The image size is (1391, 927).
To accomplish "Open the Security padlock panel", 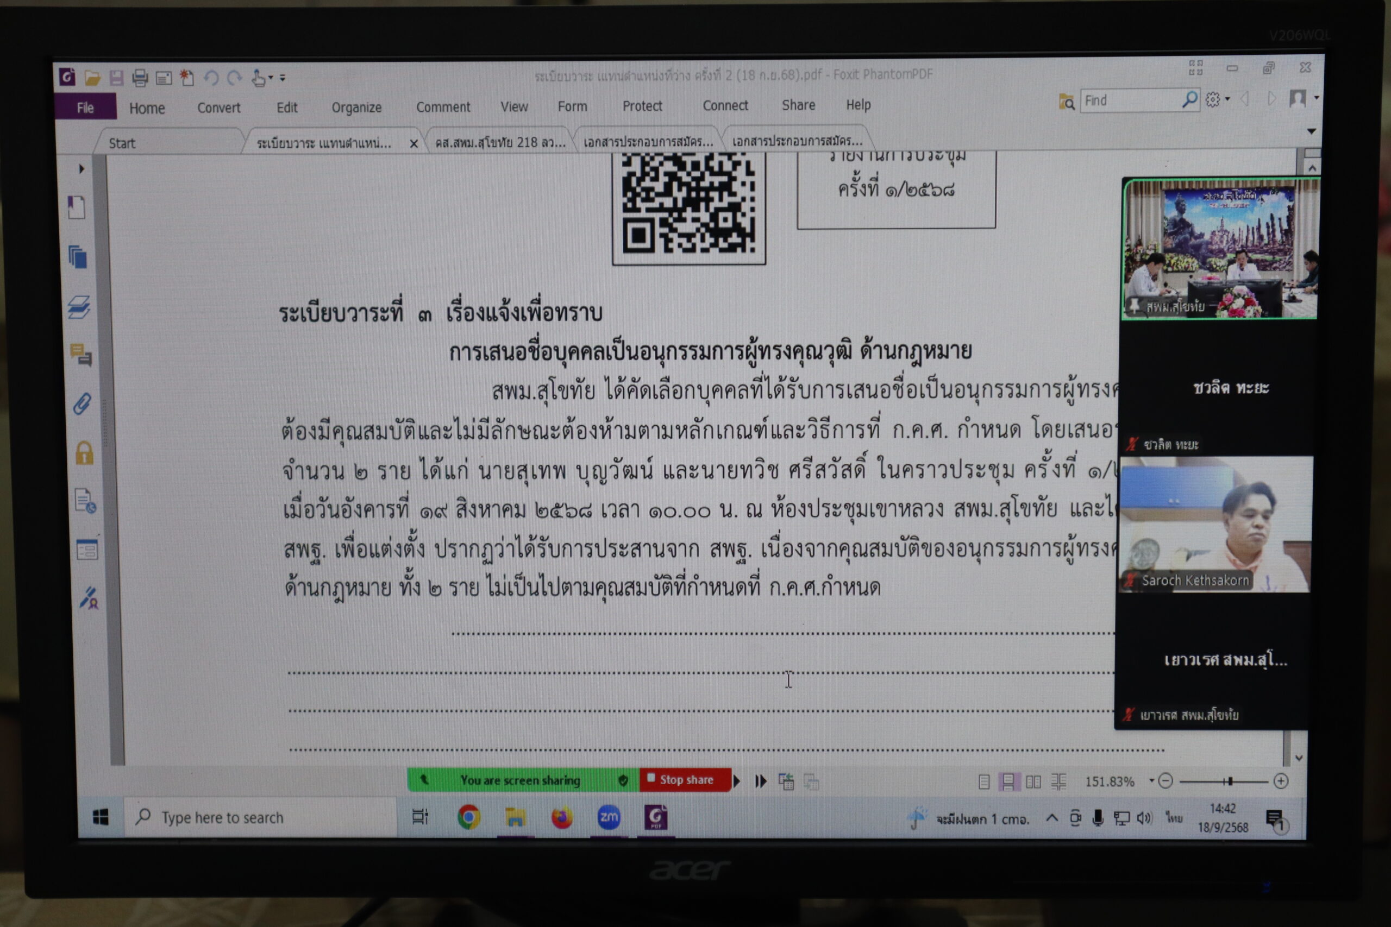I will 84,453.
